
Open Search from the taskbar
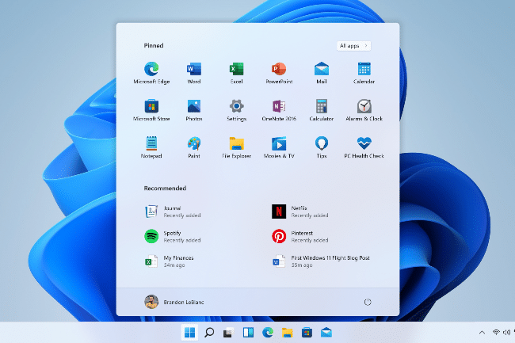coord(209,333)
